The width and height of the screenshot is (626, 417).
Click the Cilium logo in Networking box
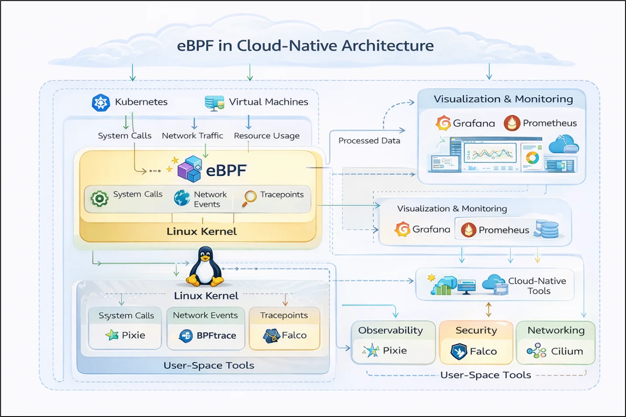pyautogui.click(x=537, y=351)
